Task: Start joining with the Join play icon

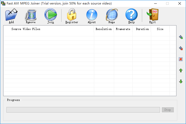Action: (51, 15)
